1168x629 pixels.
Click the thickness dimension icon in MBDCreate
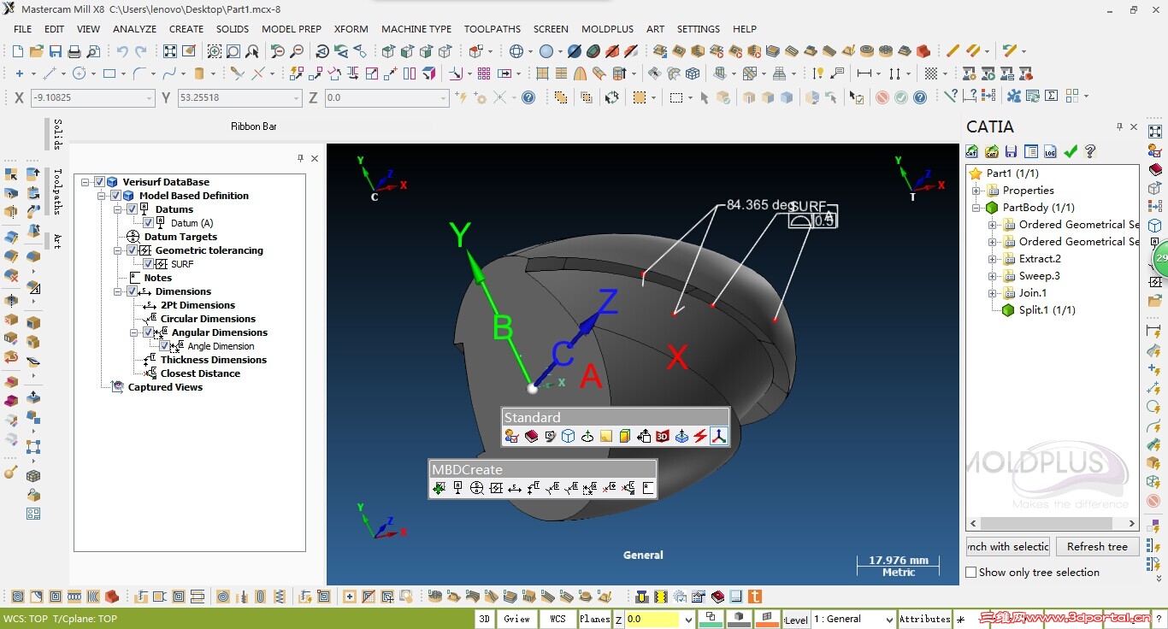coord(534,488)
